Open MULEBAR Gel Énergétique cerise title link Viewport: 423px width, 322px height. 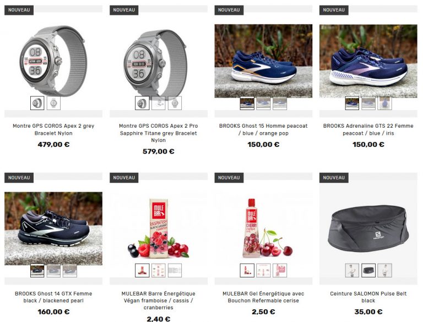263,297
